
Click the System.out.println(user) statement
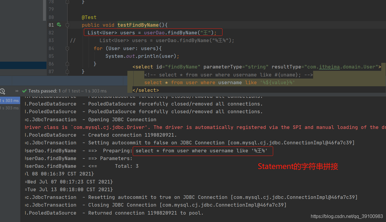(x=142, y=56)
